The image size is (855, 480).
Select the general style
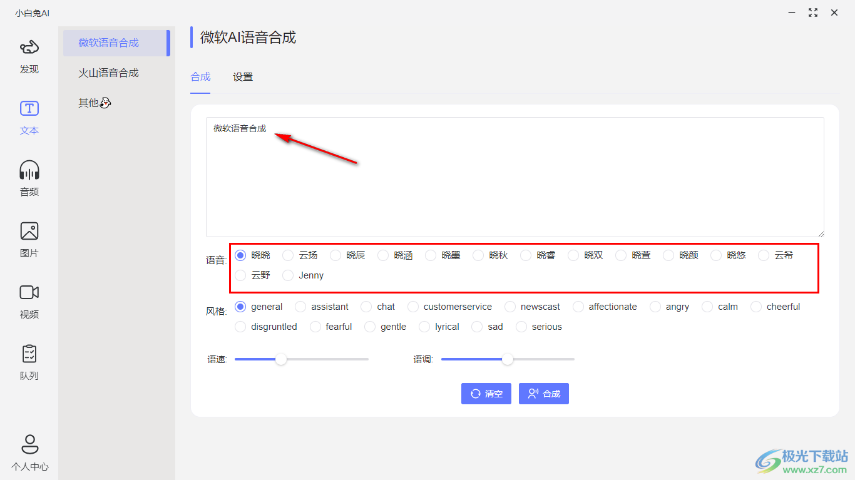tap(259, 307)
